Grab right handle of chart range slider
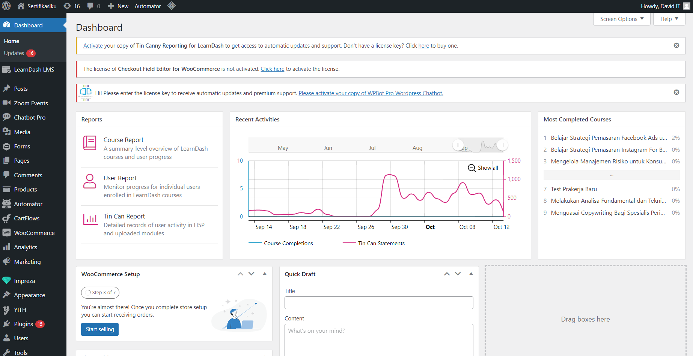 pyautogui.click(x=502, y=145)
